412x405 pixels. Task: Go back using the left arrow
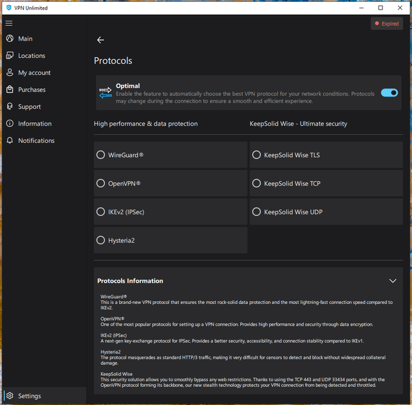point(100,40)
